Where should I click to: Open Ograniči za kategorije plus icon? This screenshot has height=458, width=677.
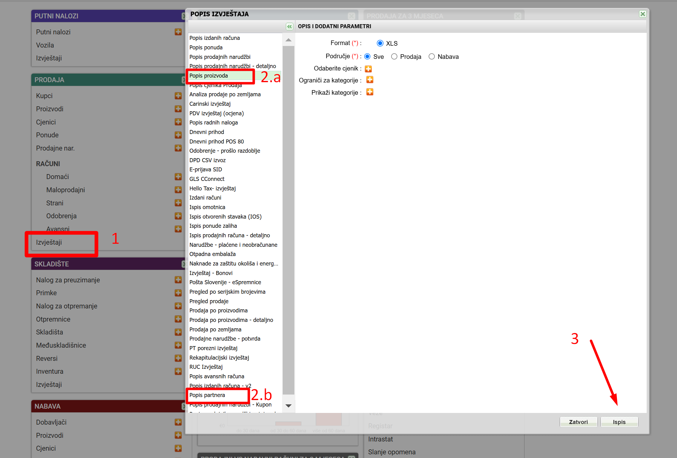pos(370,80)
